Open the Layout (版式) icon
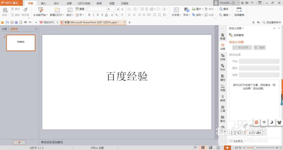The image size is (283, 150). coord(70,10)
